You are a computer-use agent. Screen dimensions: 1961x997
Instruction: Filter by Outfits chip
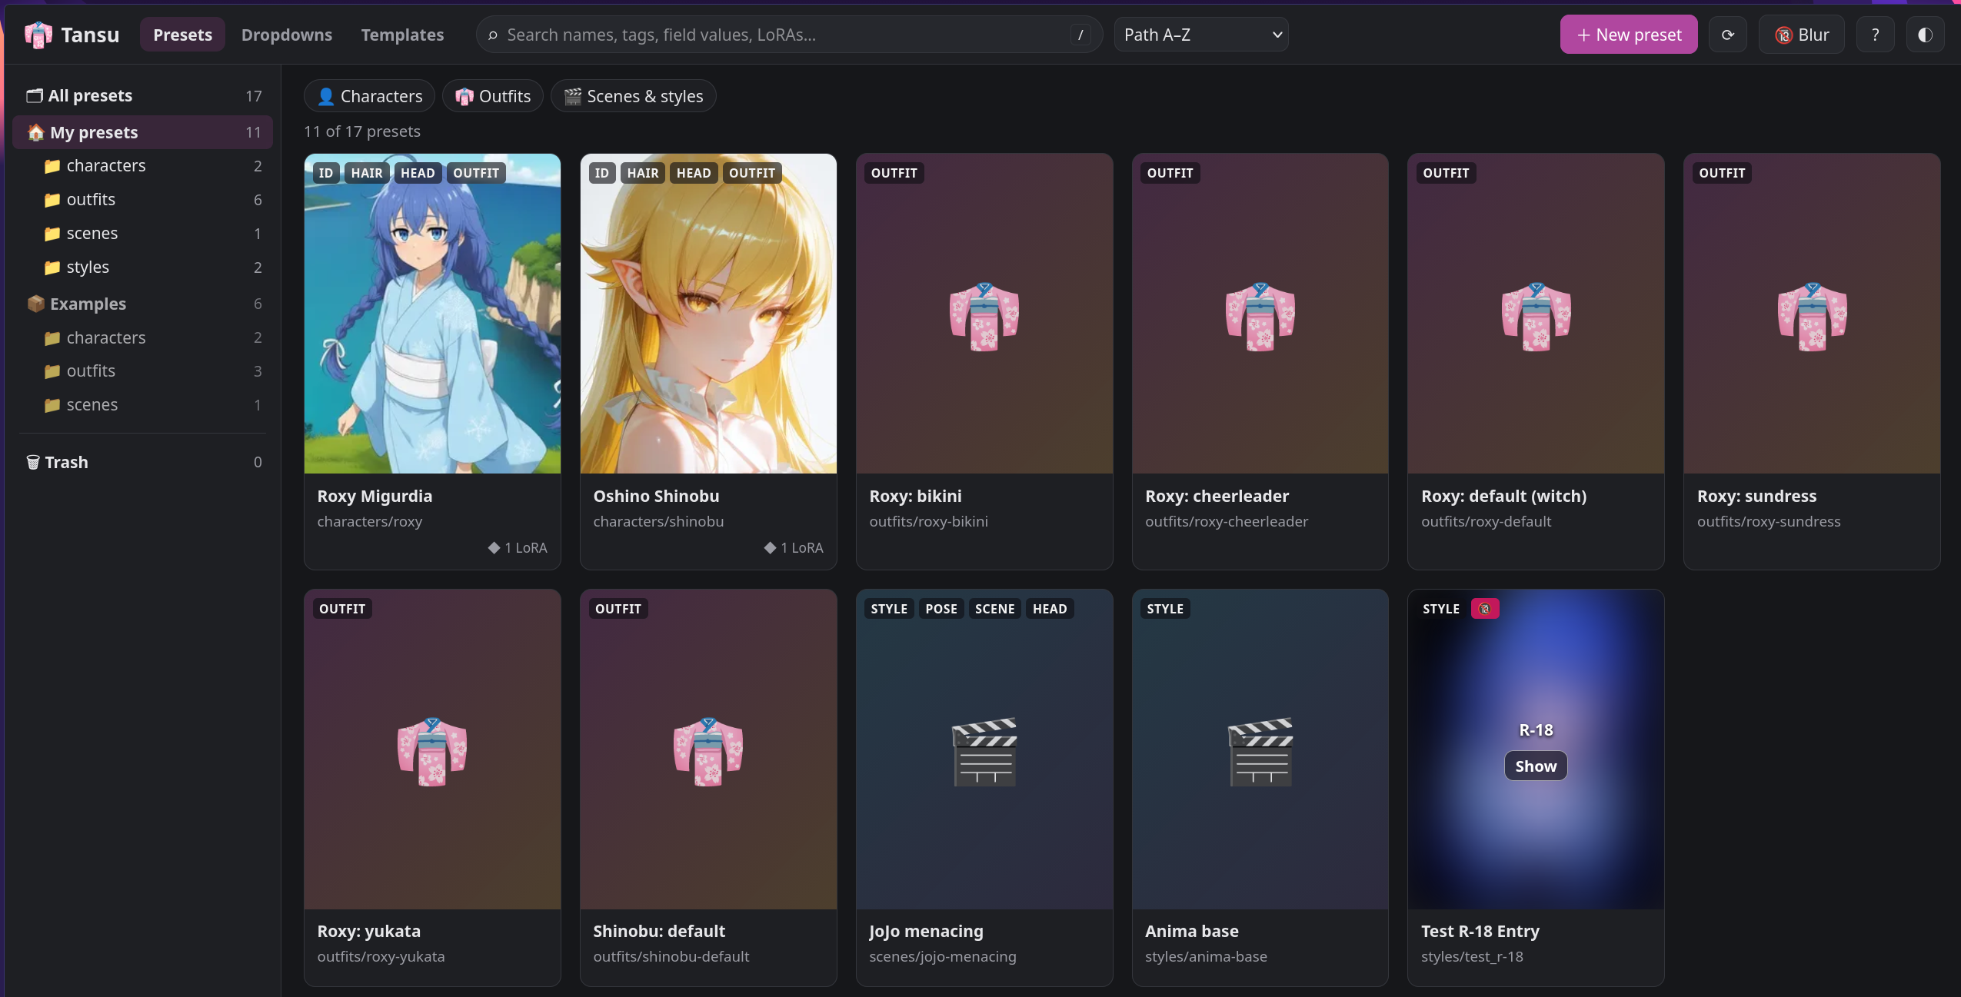coord(492,96)
